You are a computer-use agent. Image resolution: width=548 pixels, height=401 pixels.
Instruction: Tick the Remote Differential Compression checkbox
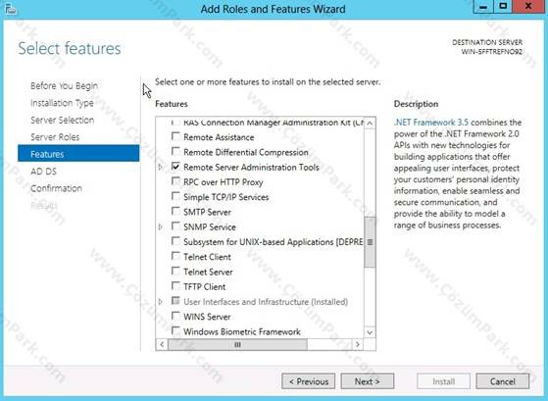click(x=175, y=151)
